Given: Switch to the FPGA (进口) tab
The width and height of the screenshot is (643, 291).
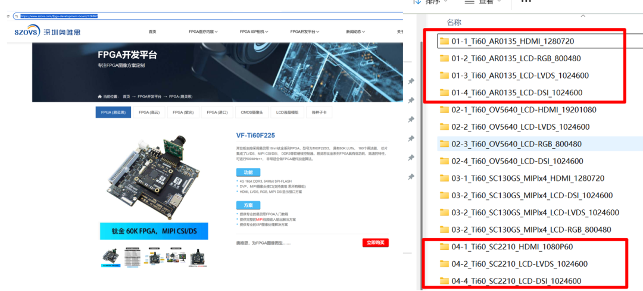Looking at the screenshot, I should coord(217,112).
